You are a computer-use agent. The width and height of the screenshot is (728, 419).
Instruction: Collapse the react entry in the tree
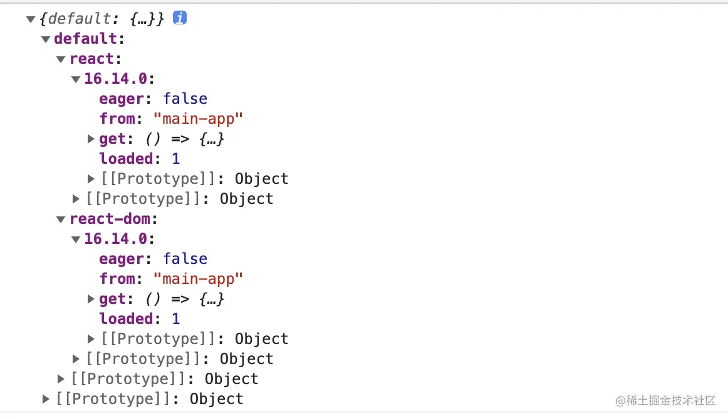[x=61, y=59]
